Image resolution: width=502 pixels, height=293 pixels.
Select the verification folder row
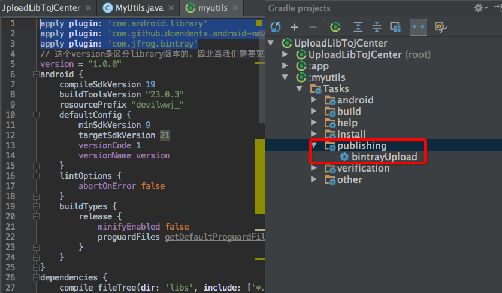tap(383, 168)
